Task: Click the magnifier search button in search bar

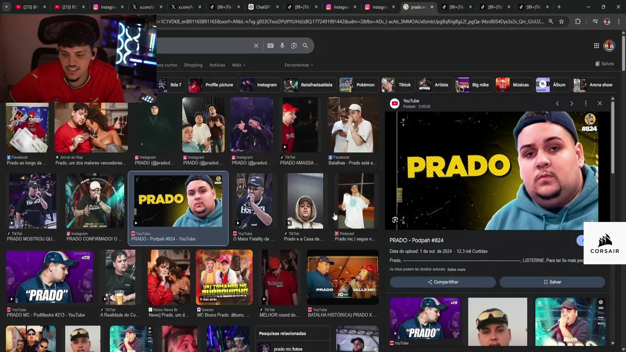Action: coord(305,45)
